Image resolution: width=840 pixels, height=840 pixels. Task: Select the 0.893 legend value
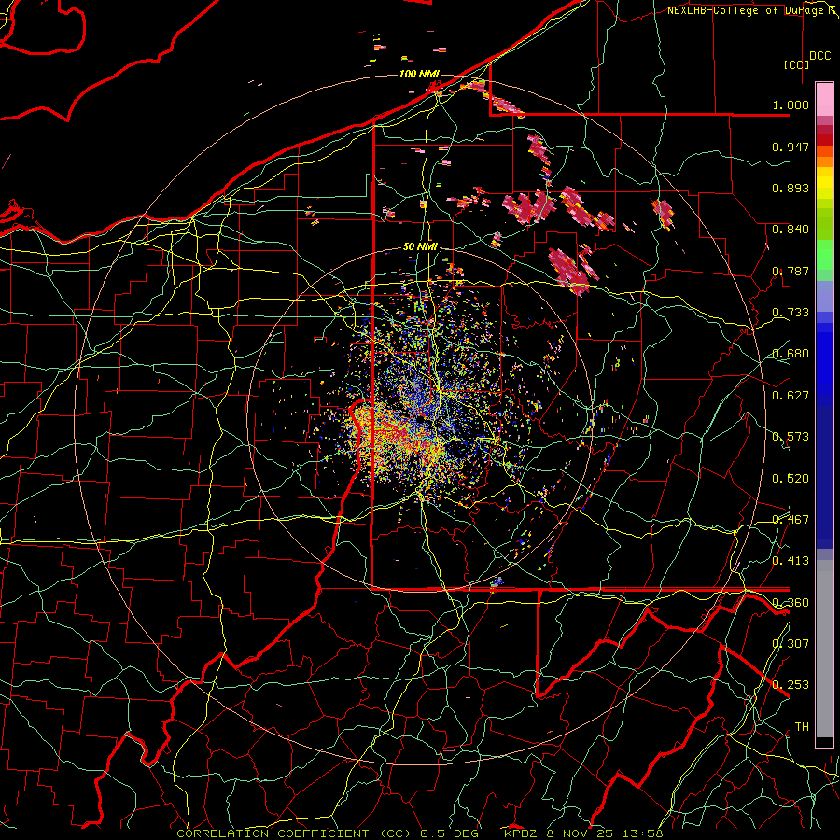[x=791, y=188]
